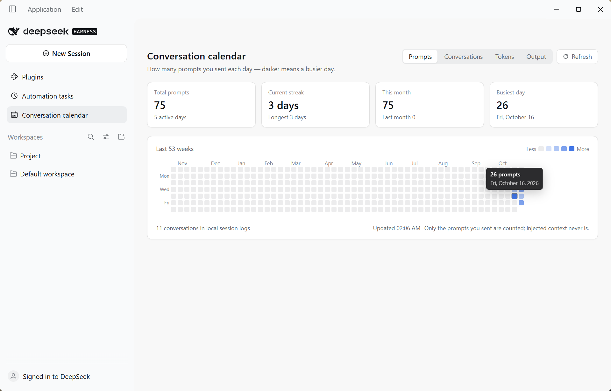Viewport: 611px width, 391px height.
Task: Click the Current streak card
Action: (315, 105)
